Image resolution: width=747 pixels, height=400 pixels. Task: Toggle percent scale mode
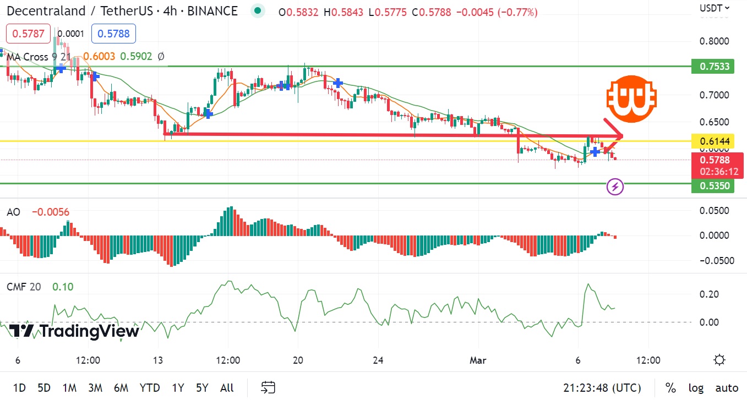(670, 388)
